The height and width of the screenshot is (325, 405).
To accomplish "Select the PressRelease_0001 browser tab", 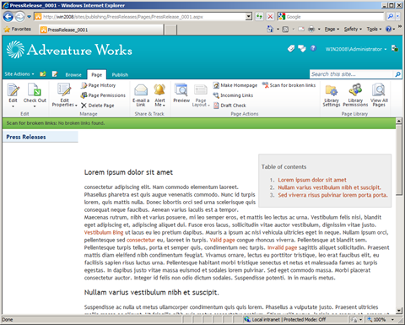I will pos(101,30).
